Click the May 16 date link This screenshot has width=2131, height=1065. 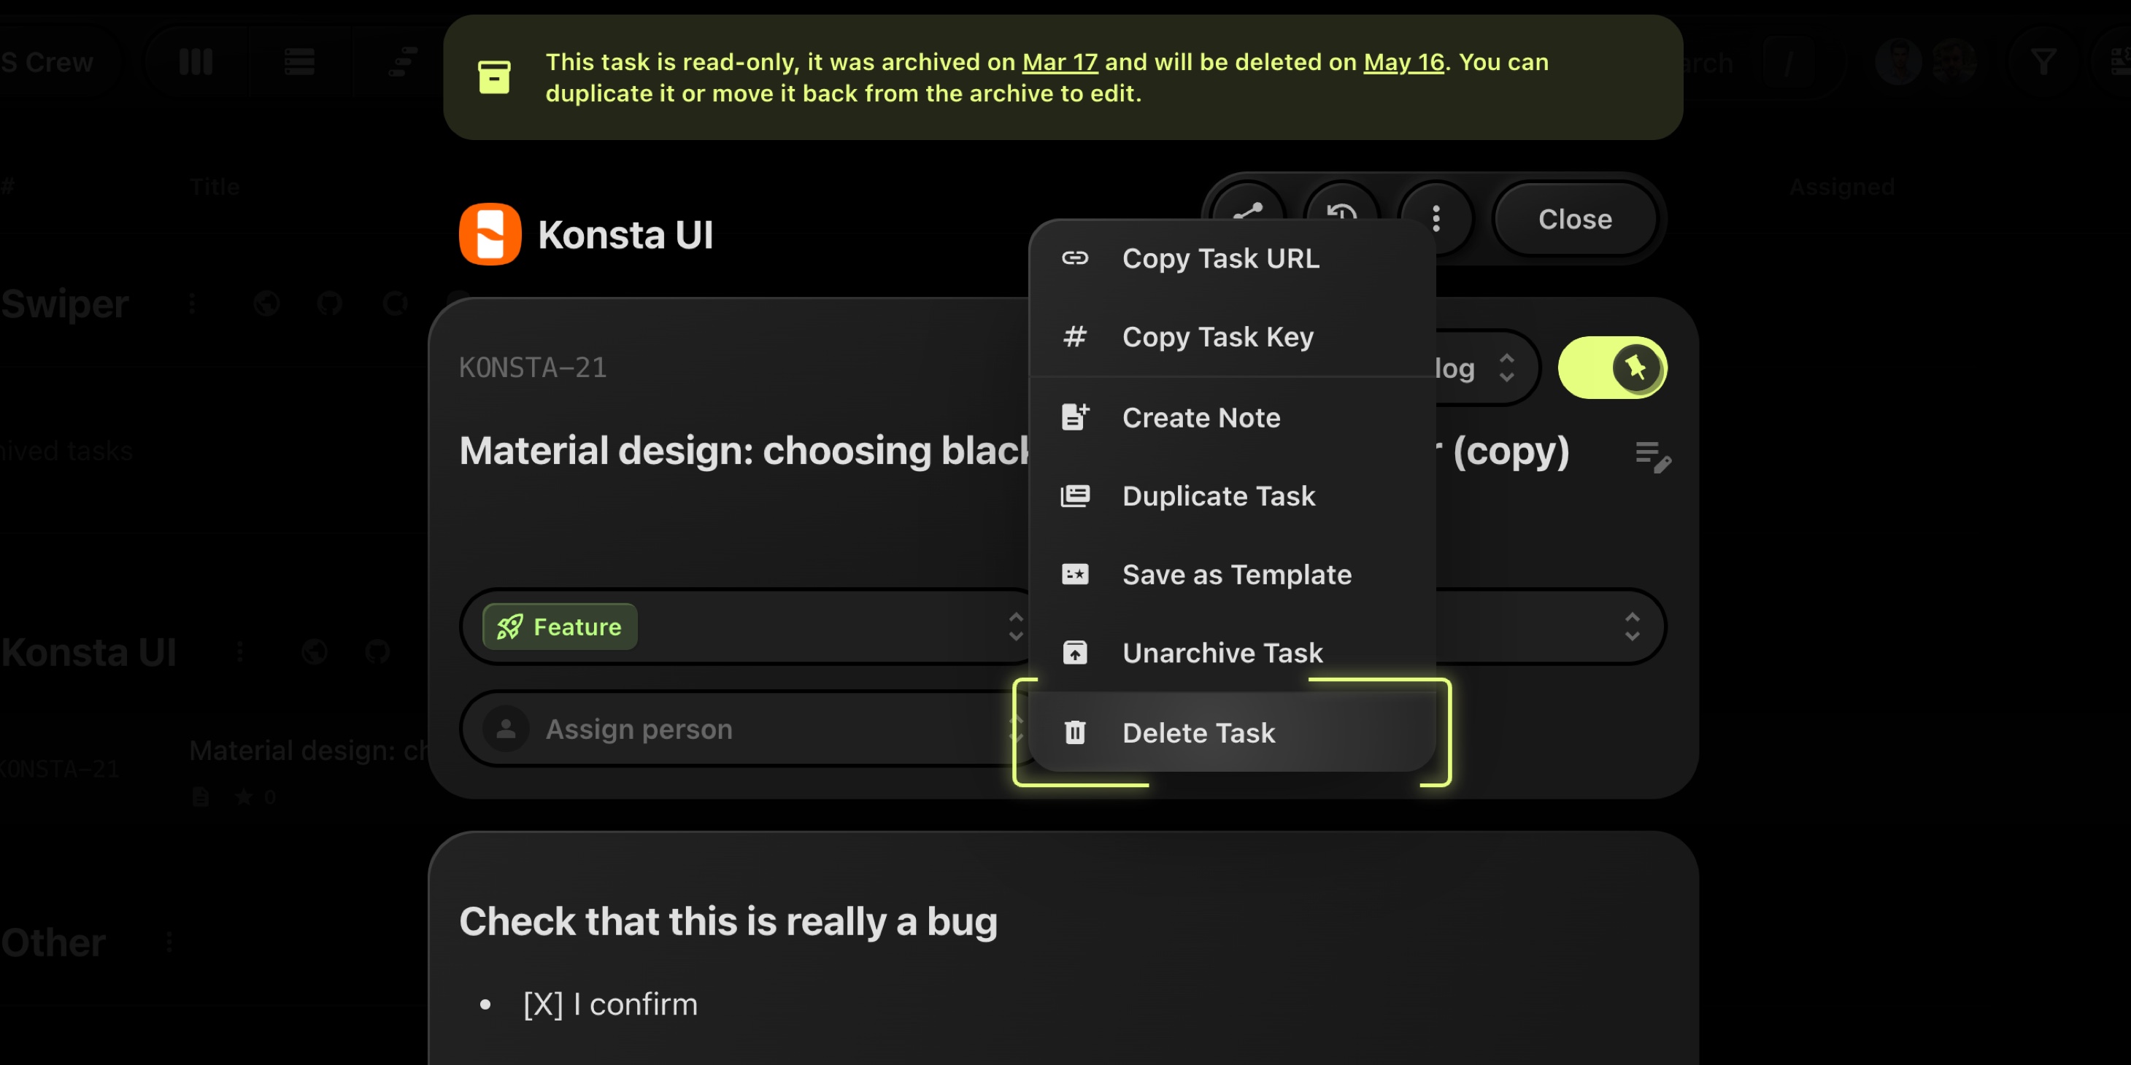tap(1403, 62)
